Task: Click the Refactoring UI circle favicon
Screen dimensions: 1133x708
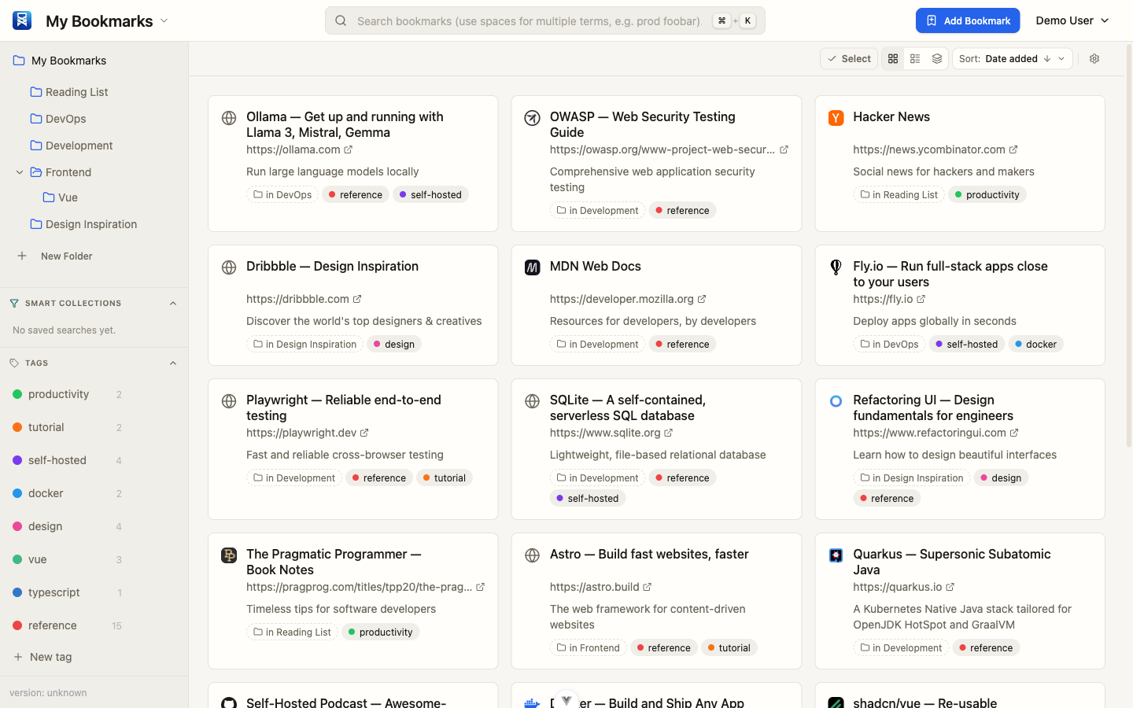Action: 836,401
